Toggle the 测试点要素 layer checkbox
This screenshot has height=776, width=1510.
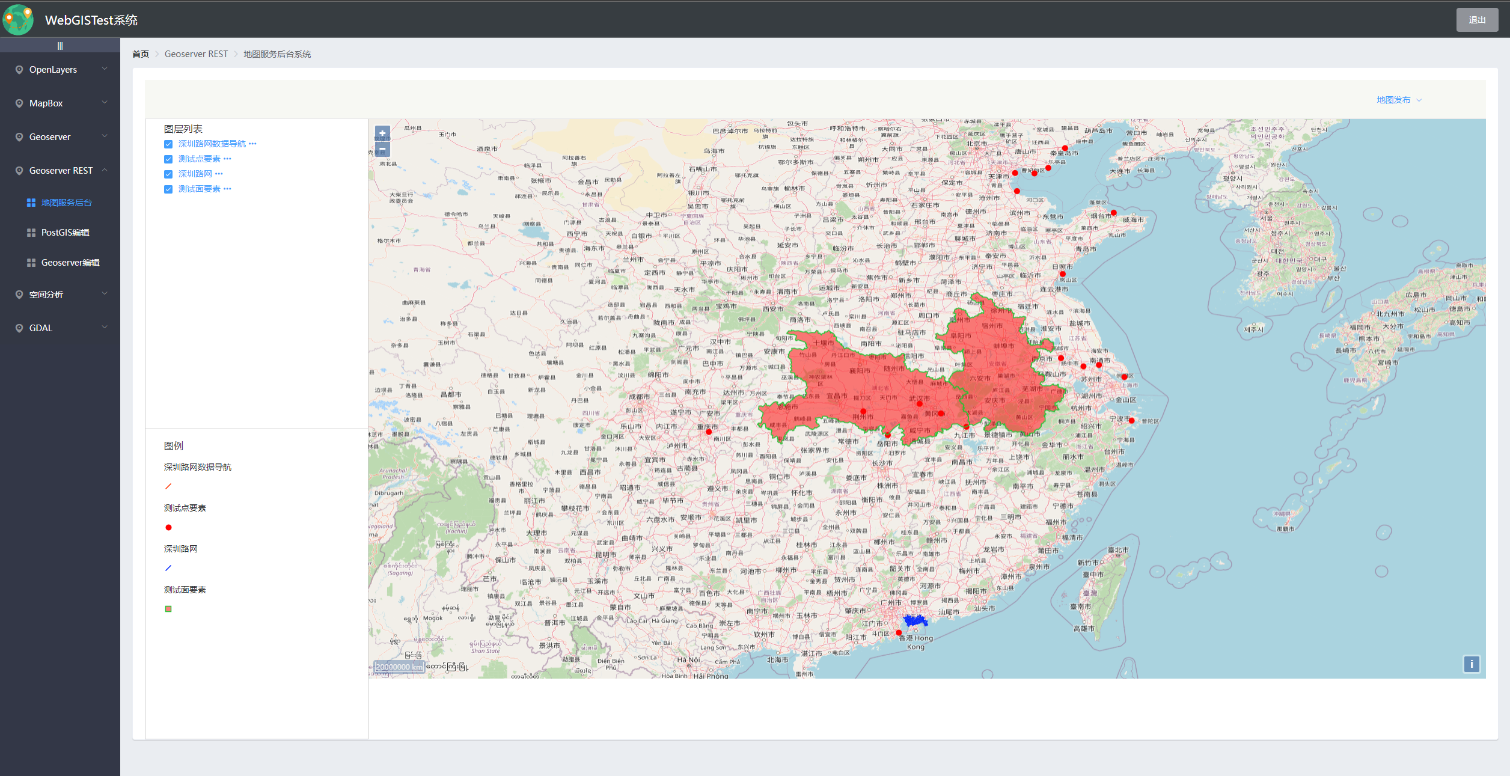click(x=168, y=159)
